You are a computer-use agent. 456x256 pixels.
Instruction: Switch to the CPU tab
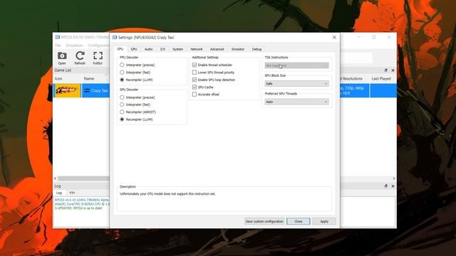coord(120,49)
